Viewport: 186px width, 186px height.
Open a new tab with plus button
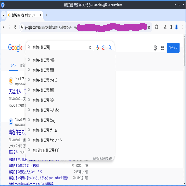coord(46,15)
